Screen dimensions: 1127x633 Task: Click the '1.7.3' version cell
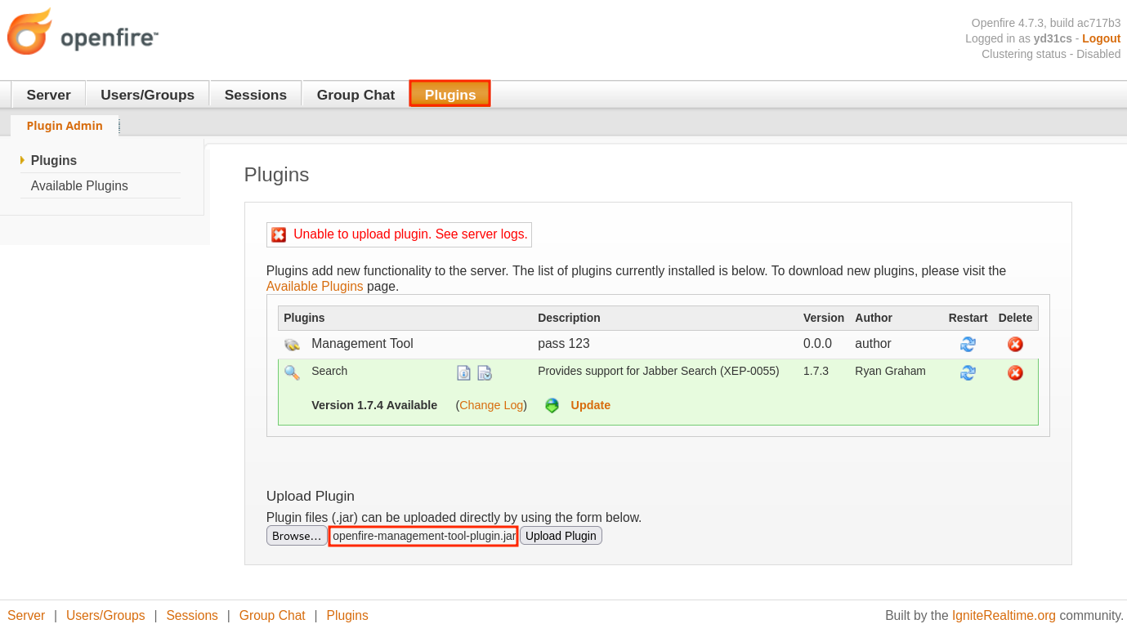pos(816,371)
